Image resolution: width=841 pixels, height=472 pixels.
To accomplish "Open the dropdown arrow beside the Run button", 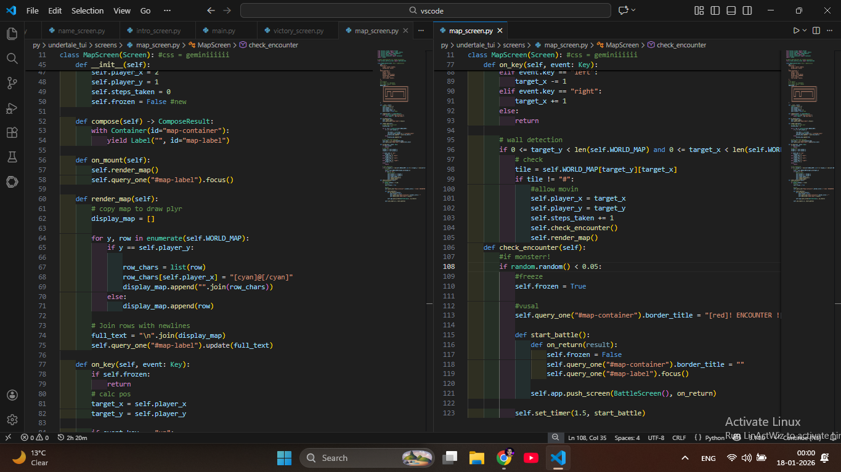I will tap(805, 30).
